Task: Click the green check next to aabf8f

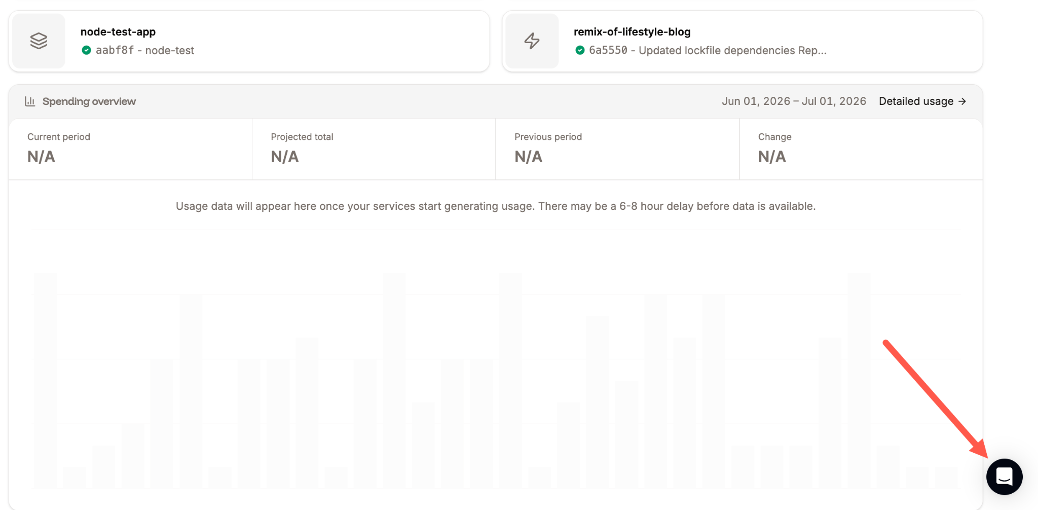Action: point(86,50)
